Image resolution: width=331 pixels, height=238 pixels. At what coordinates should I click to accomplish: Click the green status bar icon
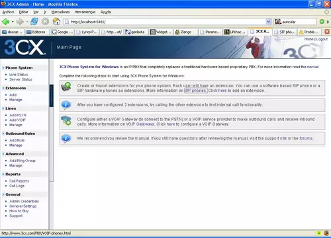319,233
